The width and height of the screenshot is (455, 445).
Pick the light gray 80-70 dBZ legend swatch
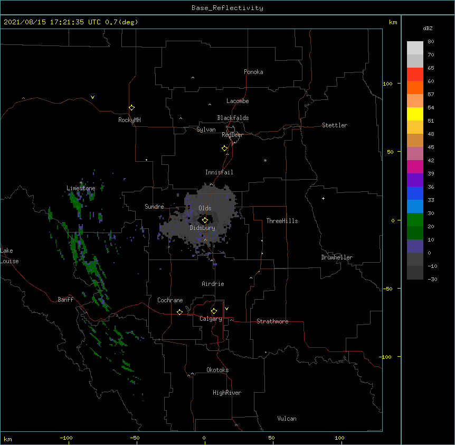click(x=415, y=48)
